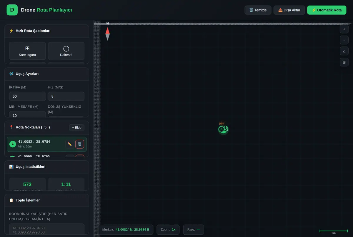Edit waypoint 1 using the pencil icon

(70, 144)
